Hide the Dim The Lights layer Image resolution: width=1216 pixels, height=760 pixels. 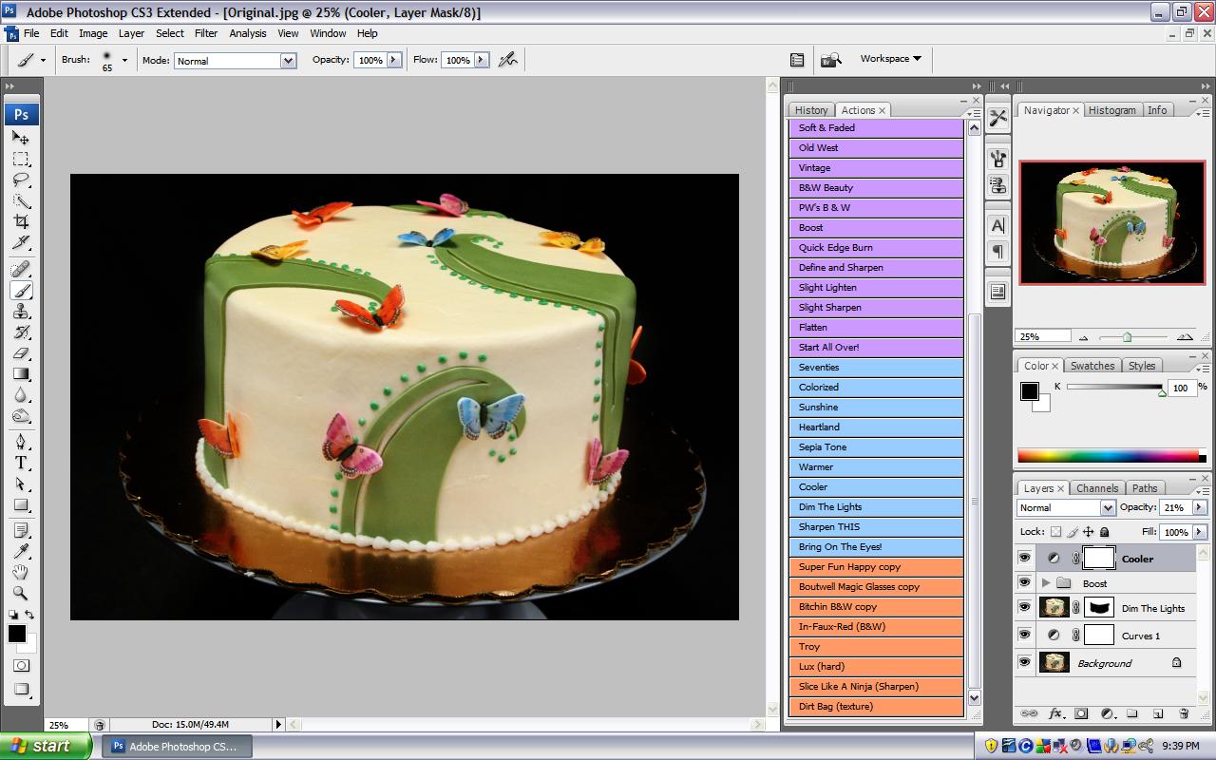[x=1024, y=608]
